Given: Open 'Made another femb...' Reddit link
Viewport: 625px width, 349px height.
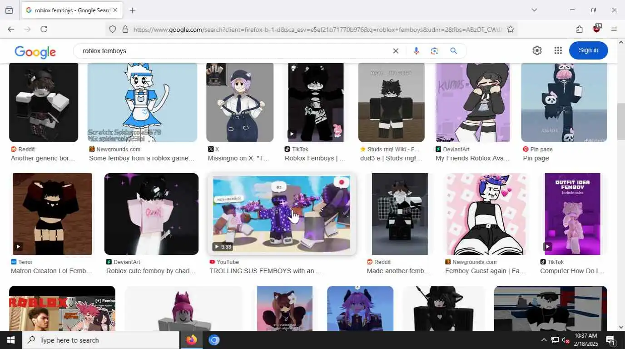Looking at the screenshot, I should (x=398, y=271).
